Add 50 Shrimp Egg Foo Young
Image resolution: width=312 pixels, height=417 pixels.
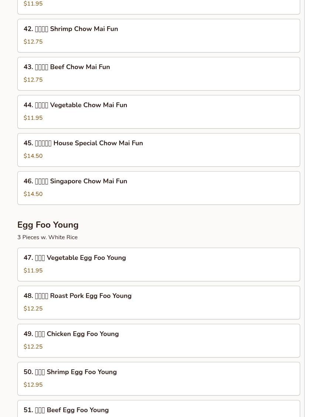(x=158, y=379)
